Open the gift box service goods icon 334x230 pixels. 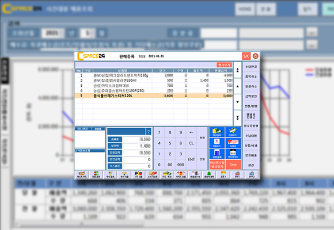(181, 175)
